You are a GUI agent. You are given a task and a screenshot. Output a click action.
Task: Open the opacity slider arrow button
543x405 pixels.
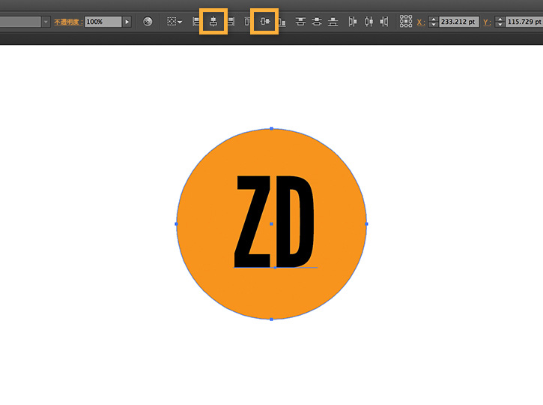(127, 22)
